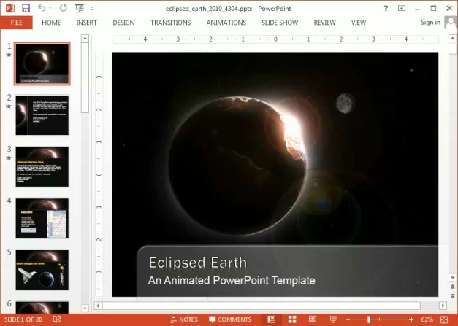Viewport: 458px width, 326px height.
Task: Switch to Slide Sorter view icon
Action: click(x=292, y=319)
